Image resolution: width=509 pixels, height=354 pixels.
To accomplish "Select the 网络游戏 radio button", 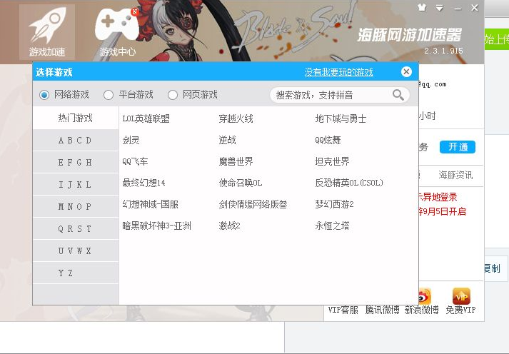I will click(44, 95).
